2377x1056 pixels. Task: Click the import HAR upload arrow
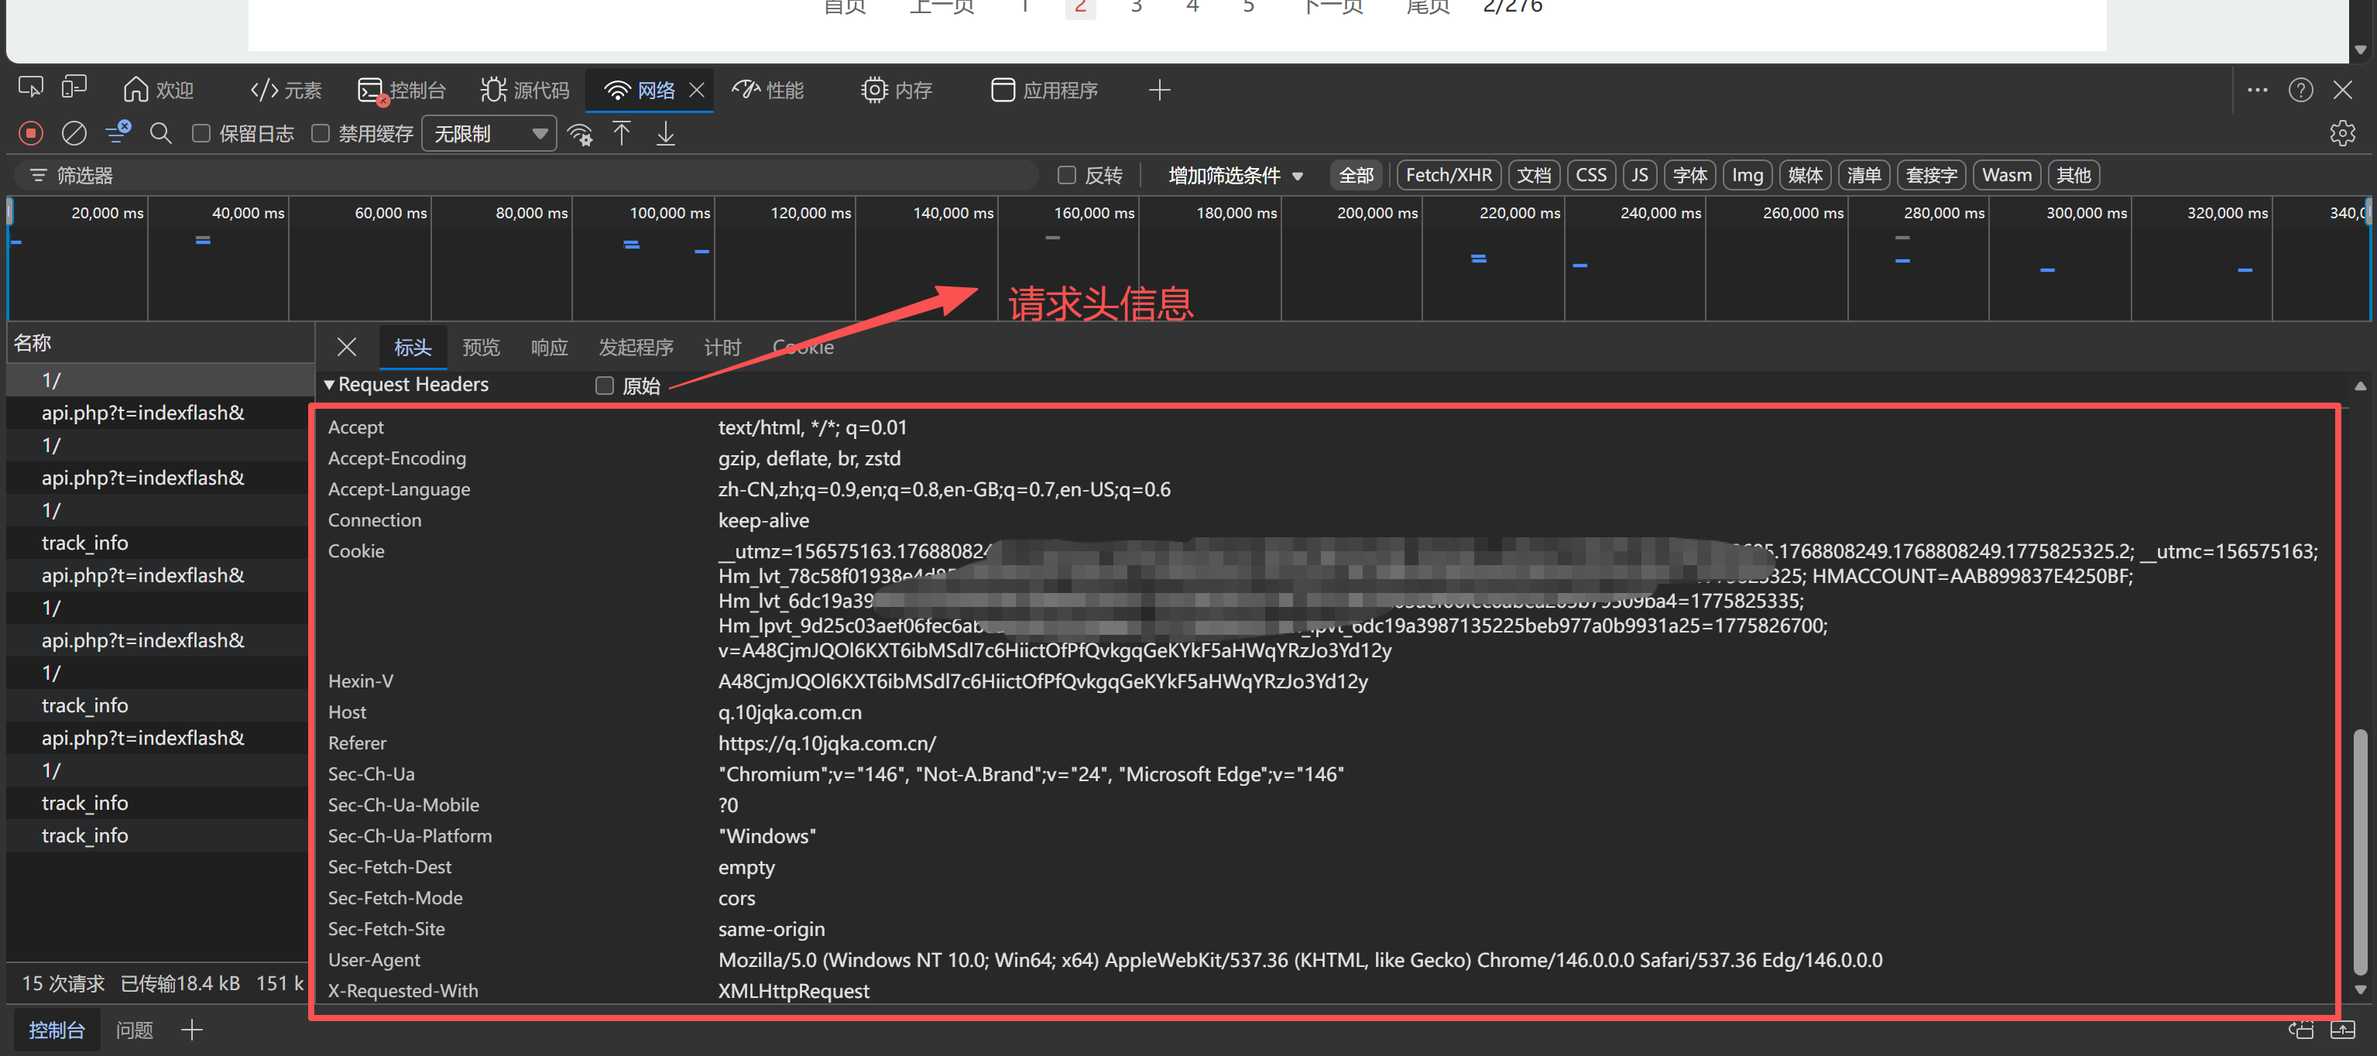click(x=622, y=134)
